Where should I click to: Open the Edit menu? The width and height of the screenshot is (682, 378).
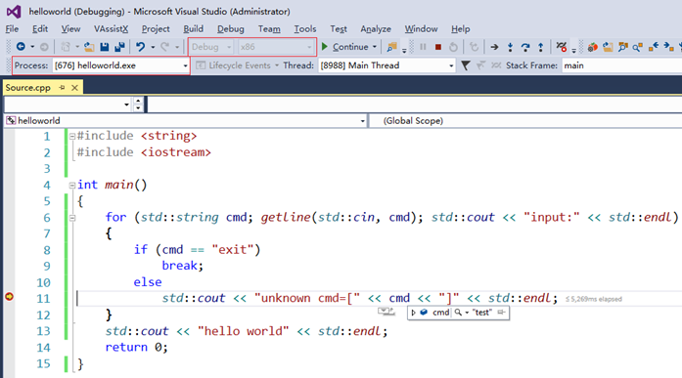[x=40, y=29]
